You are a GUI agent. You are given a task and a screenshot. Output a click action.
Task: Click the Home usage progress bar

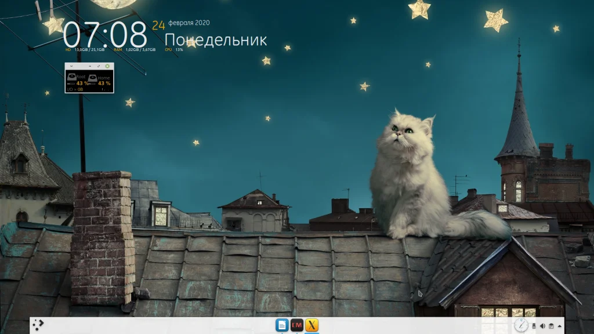click(92, 83)
